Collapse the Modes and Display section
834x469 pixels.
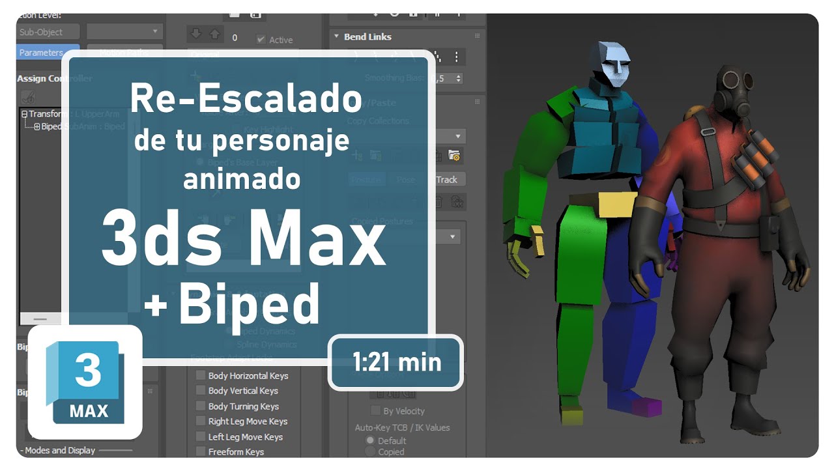(x=21, y=450)
